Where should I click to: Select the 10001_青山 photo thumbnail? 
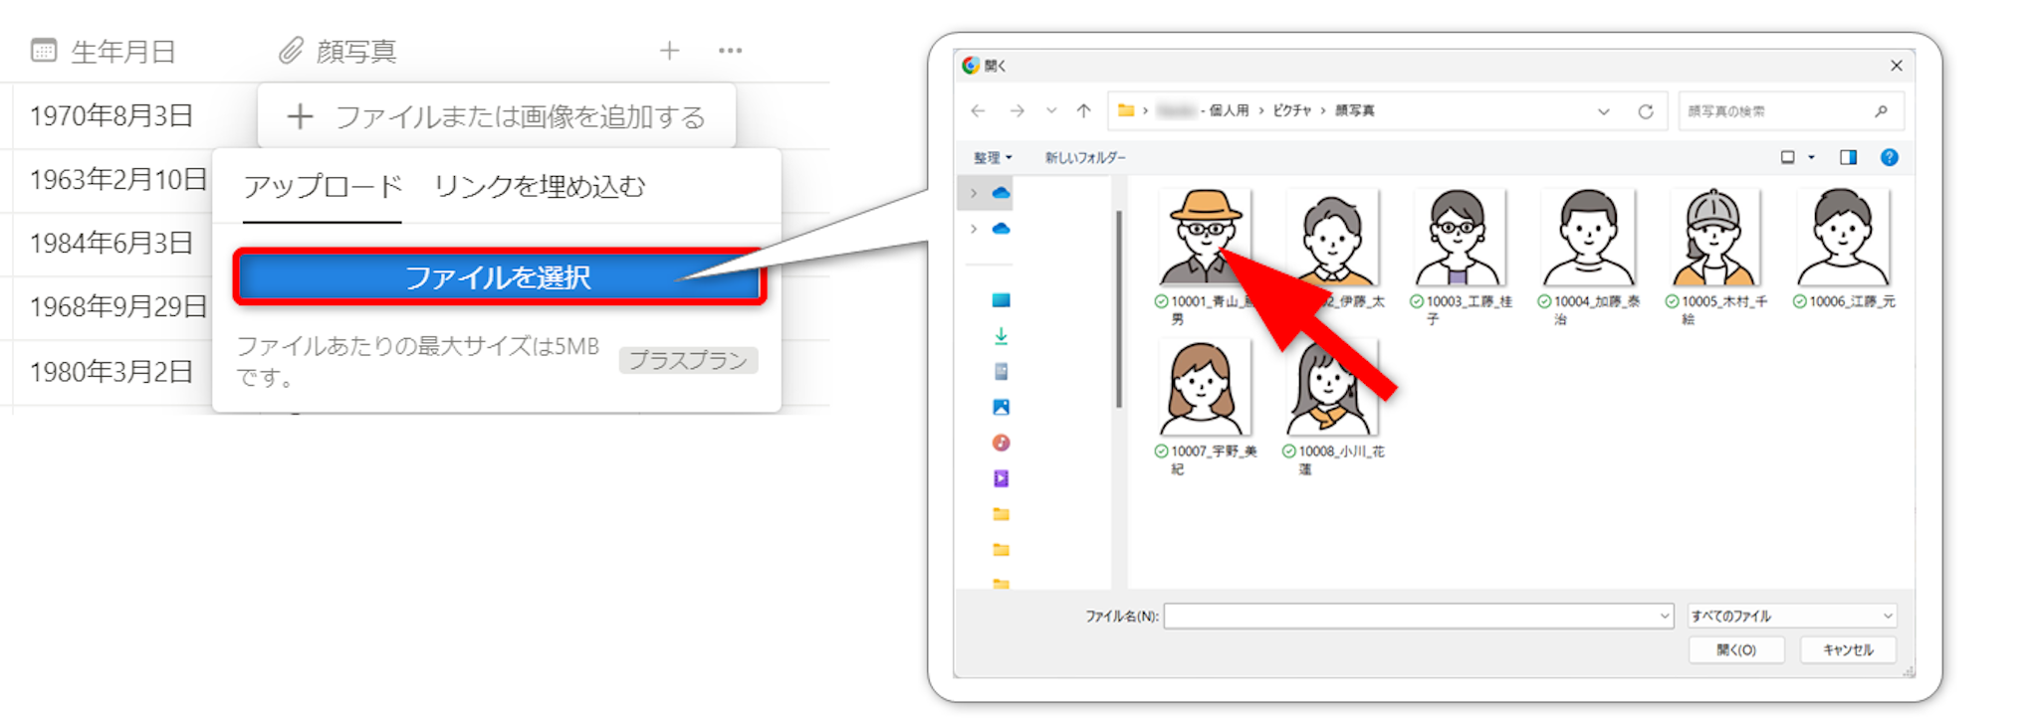[1205, 237]
